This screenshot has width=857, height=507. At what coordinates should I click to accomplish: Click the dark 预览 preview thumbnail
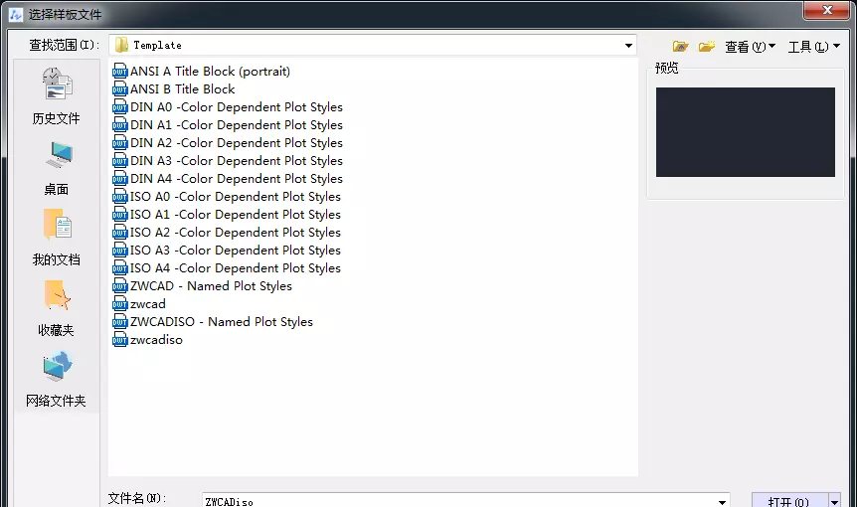[746, 132]
